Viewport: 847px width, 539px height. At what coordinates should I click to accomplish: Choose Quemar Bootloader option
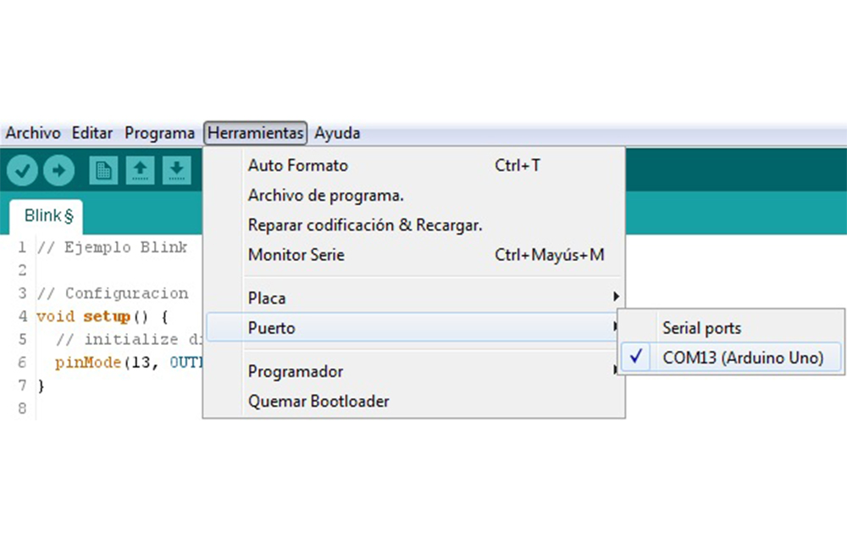tap(318, 401)
